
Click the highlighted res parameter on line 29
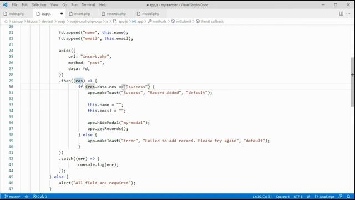point(79,81)
